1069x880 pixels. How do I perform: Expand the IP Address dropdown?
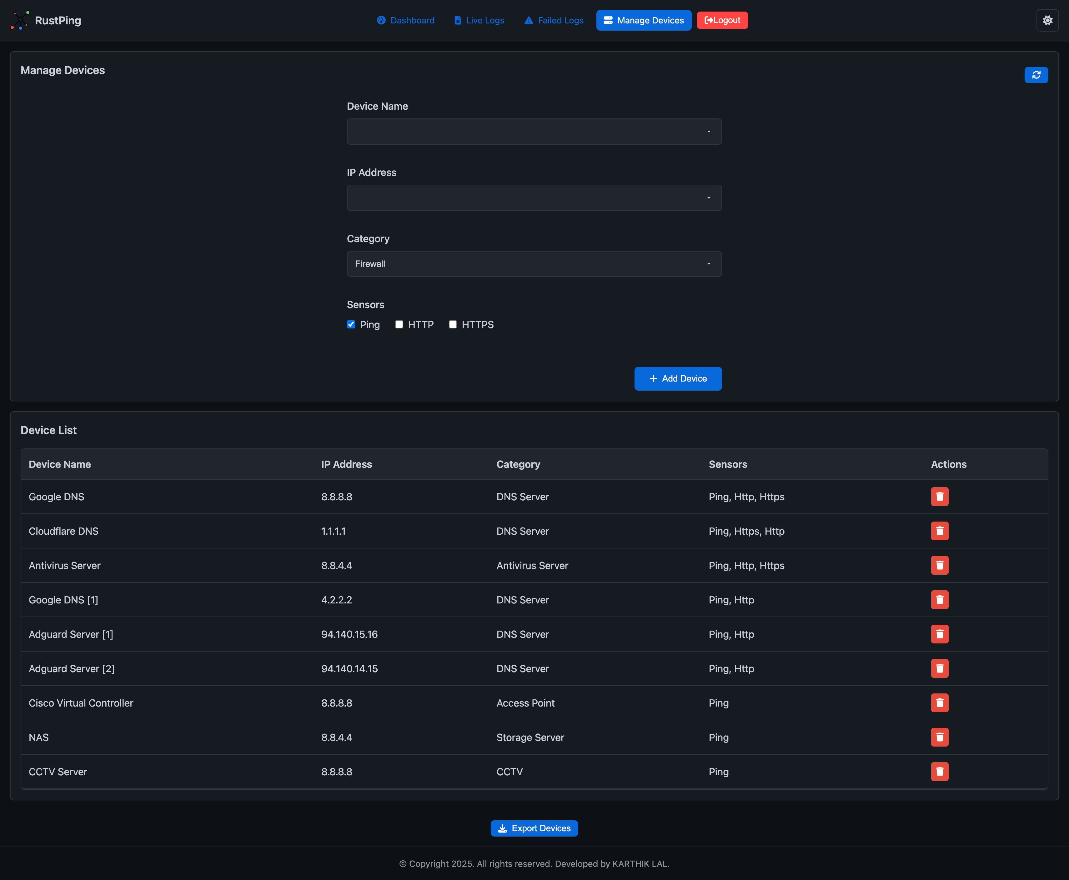click(534, 198)
